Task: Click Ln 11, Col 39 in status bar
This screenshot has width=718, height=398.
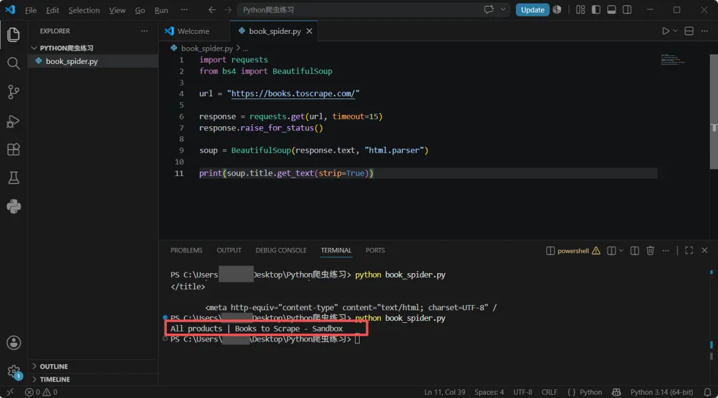Action: [445, 392]
